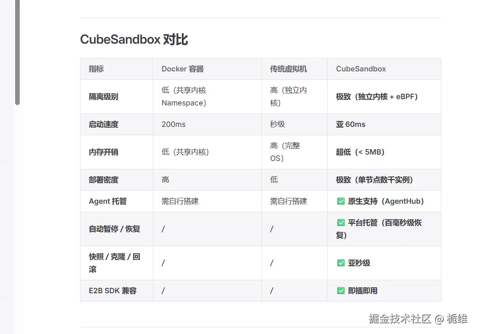
Task: Select the "启动速度" row label
Action: click(x=103, y=124)
